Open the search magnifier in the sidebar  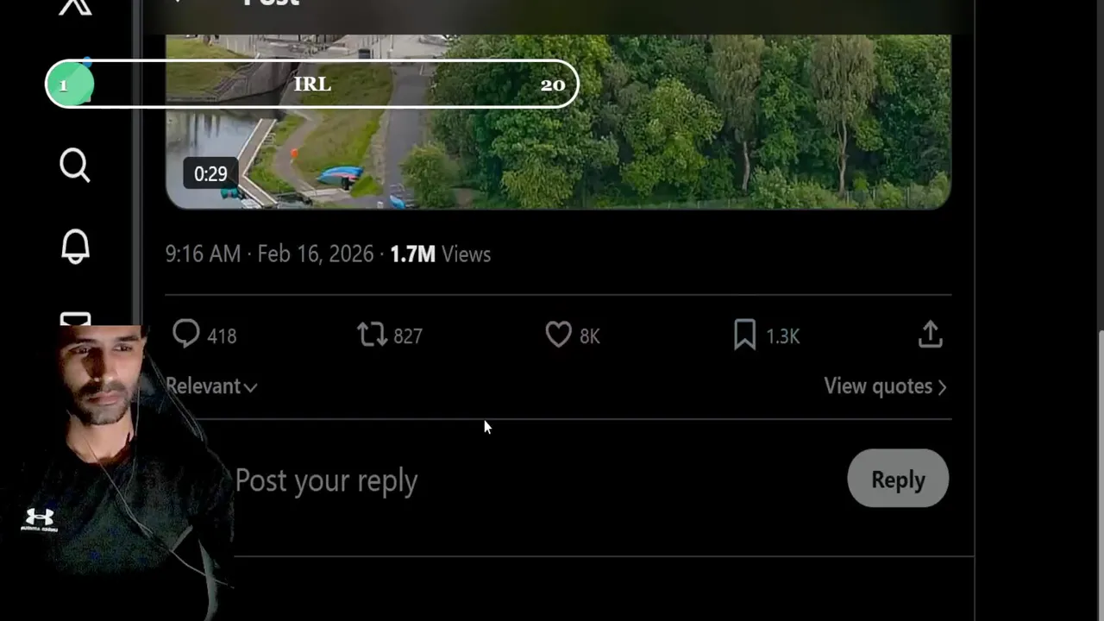click(75, 165)
